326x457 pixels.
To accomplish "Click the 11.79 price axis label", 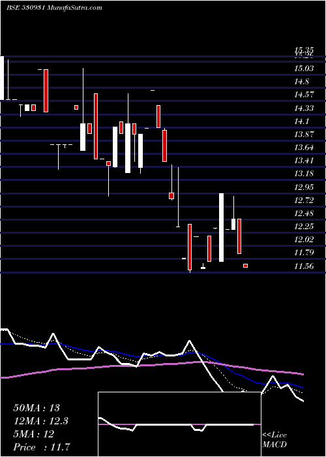I will [304, 253].
